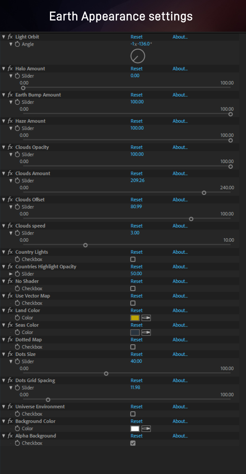Toggle the fx icon for Halo Amount
Image resolution: width=246 pixels, height=474 pixels.
coord(10,69)
